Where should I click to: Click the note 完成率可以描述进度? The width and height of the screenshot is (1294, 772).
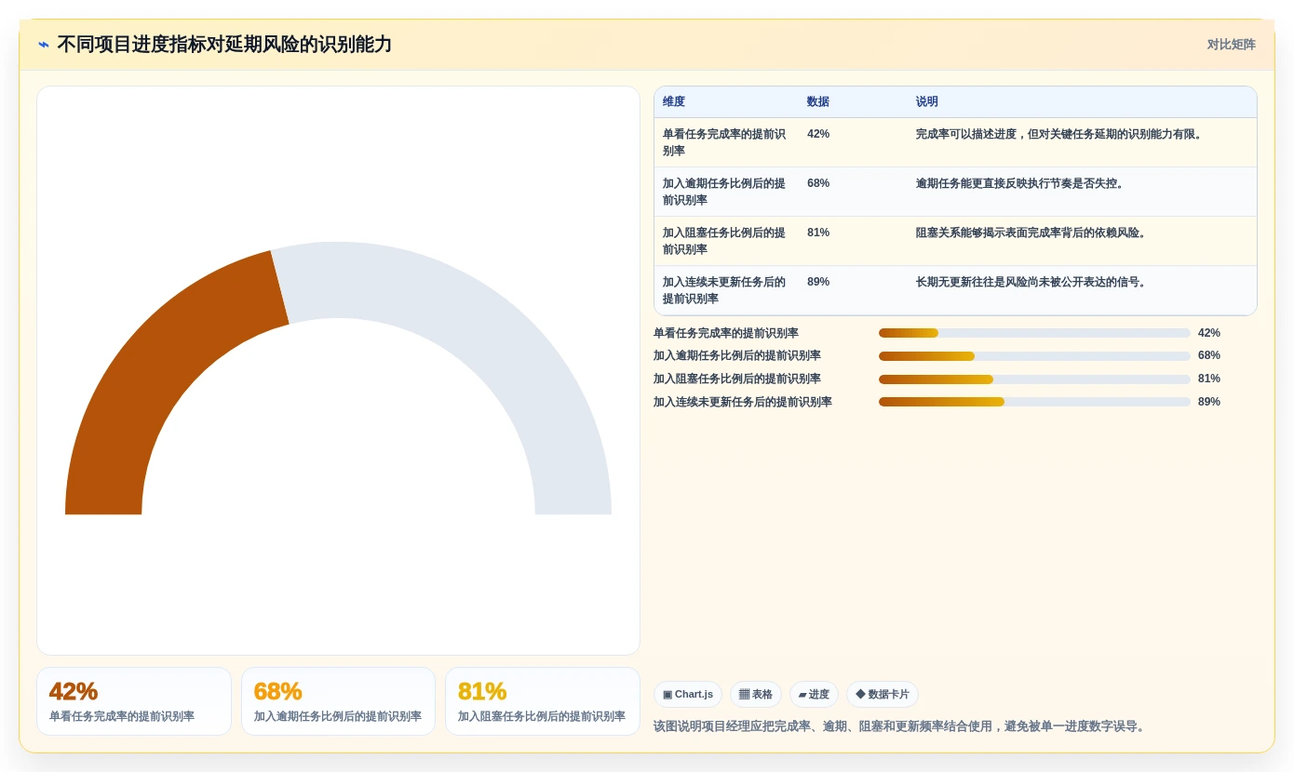1061,134
